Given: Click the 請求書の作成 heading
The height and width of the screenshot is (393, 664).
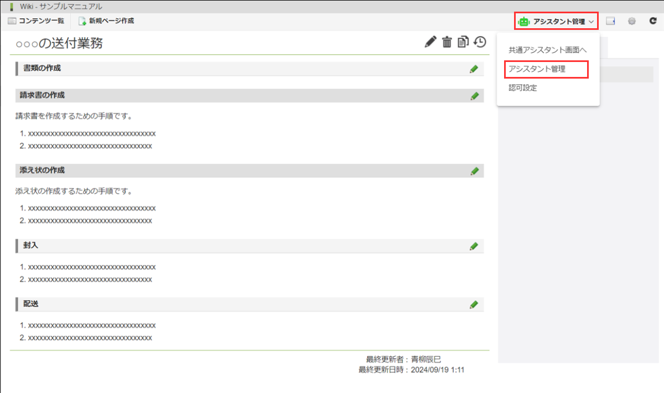Looking at the screenshot, I should (42, 95).
